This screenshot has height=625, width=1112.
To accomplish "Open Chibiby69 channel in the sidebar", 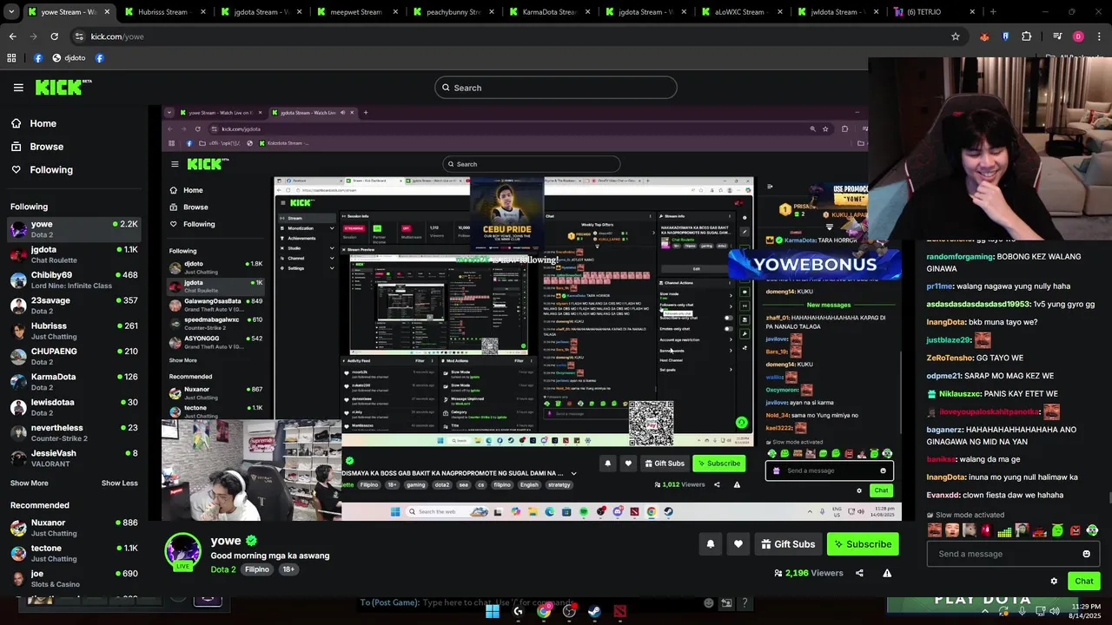I will (74, 280).
